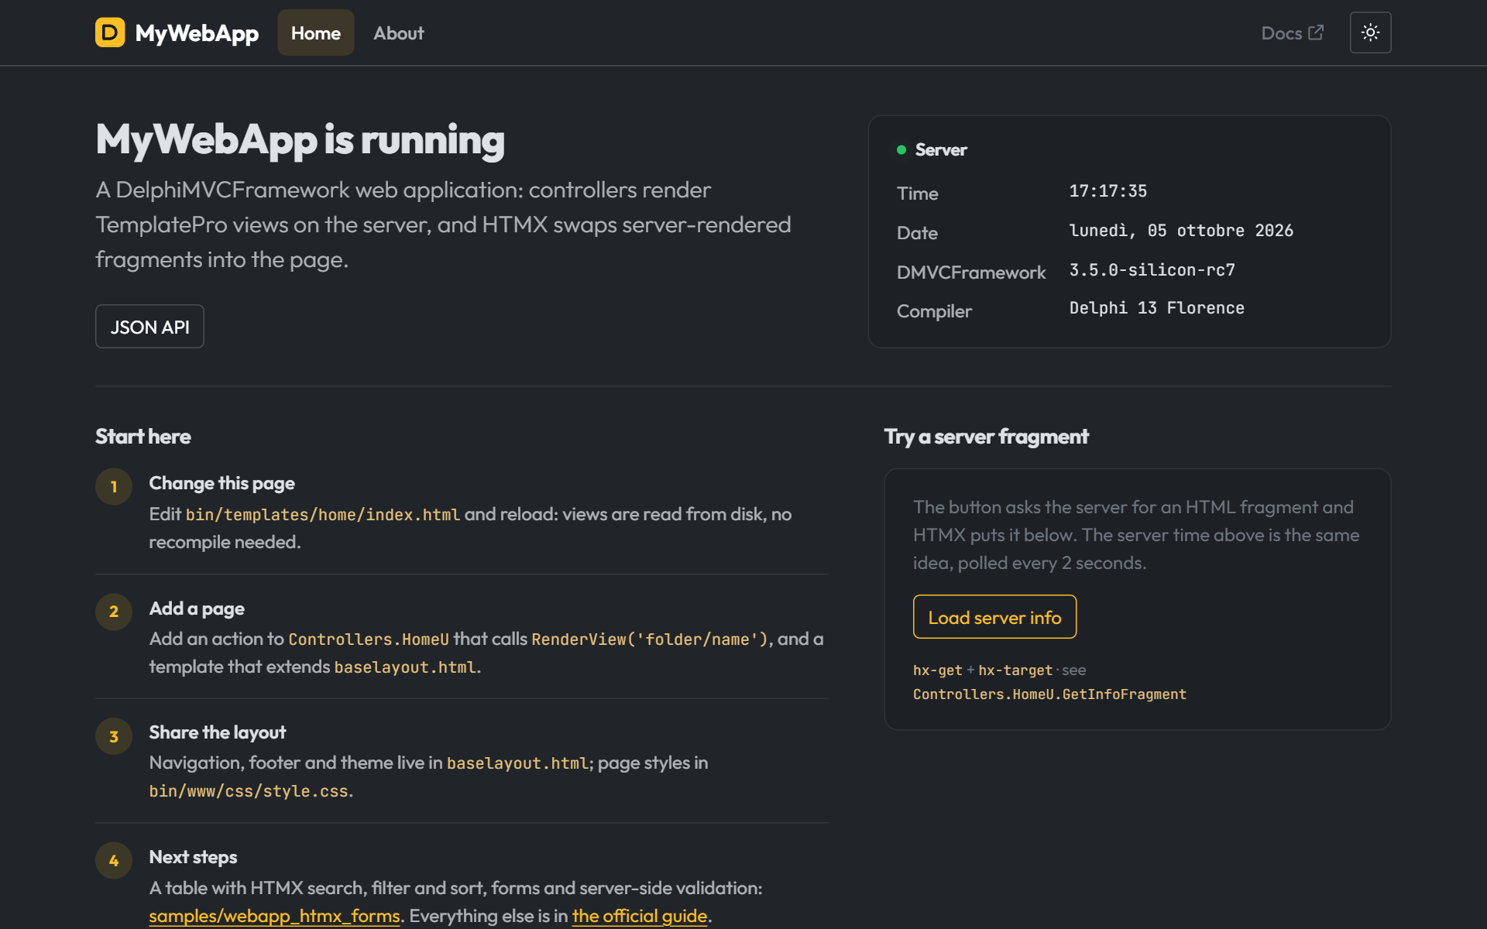Click step number 3 badge
The image size is (1487, 929).
point(114,736)
